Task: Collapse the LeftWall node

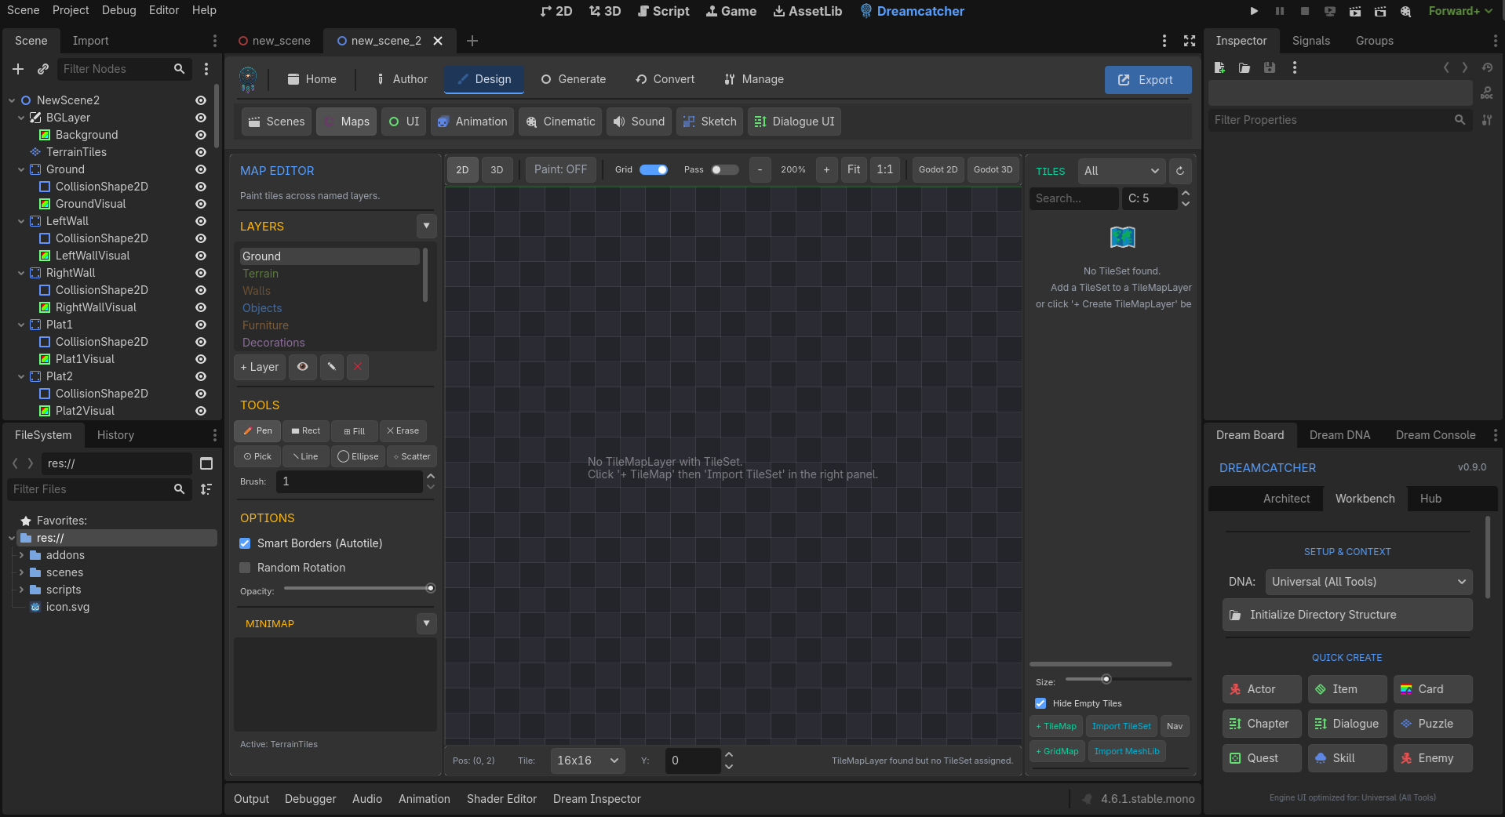Action: (21, 221)
